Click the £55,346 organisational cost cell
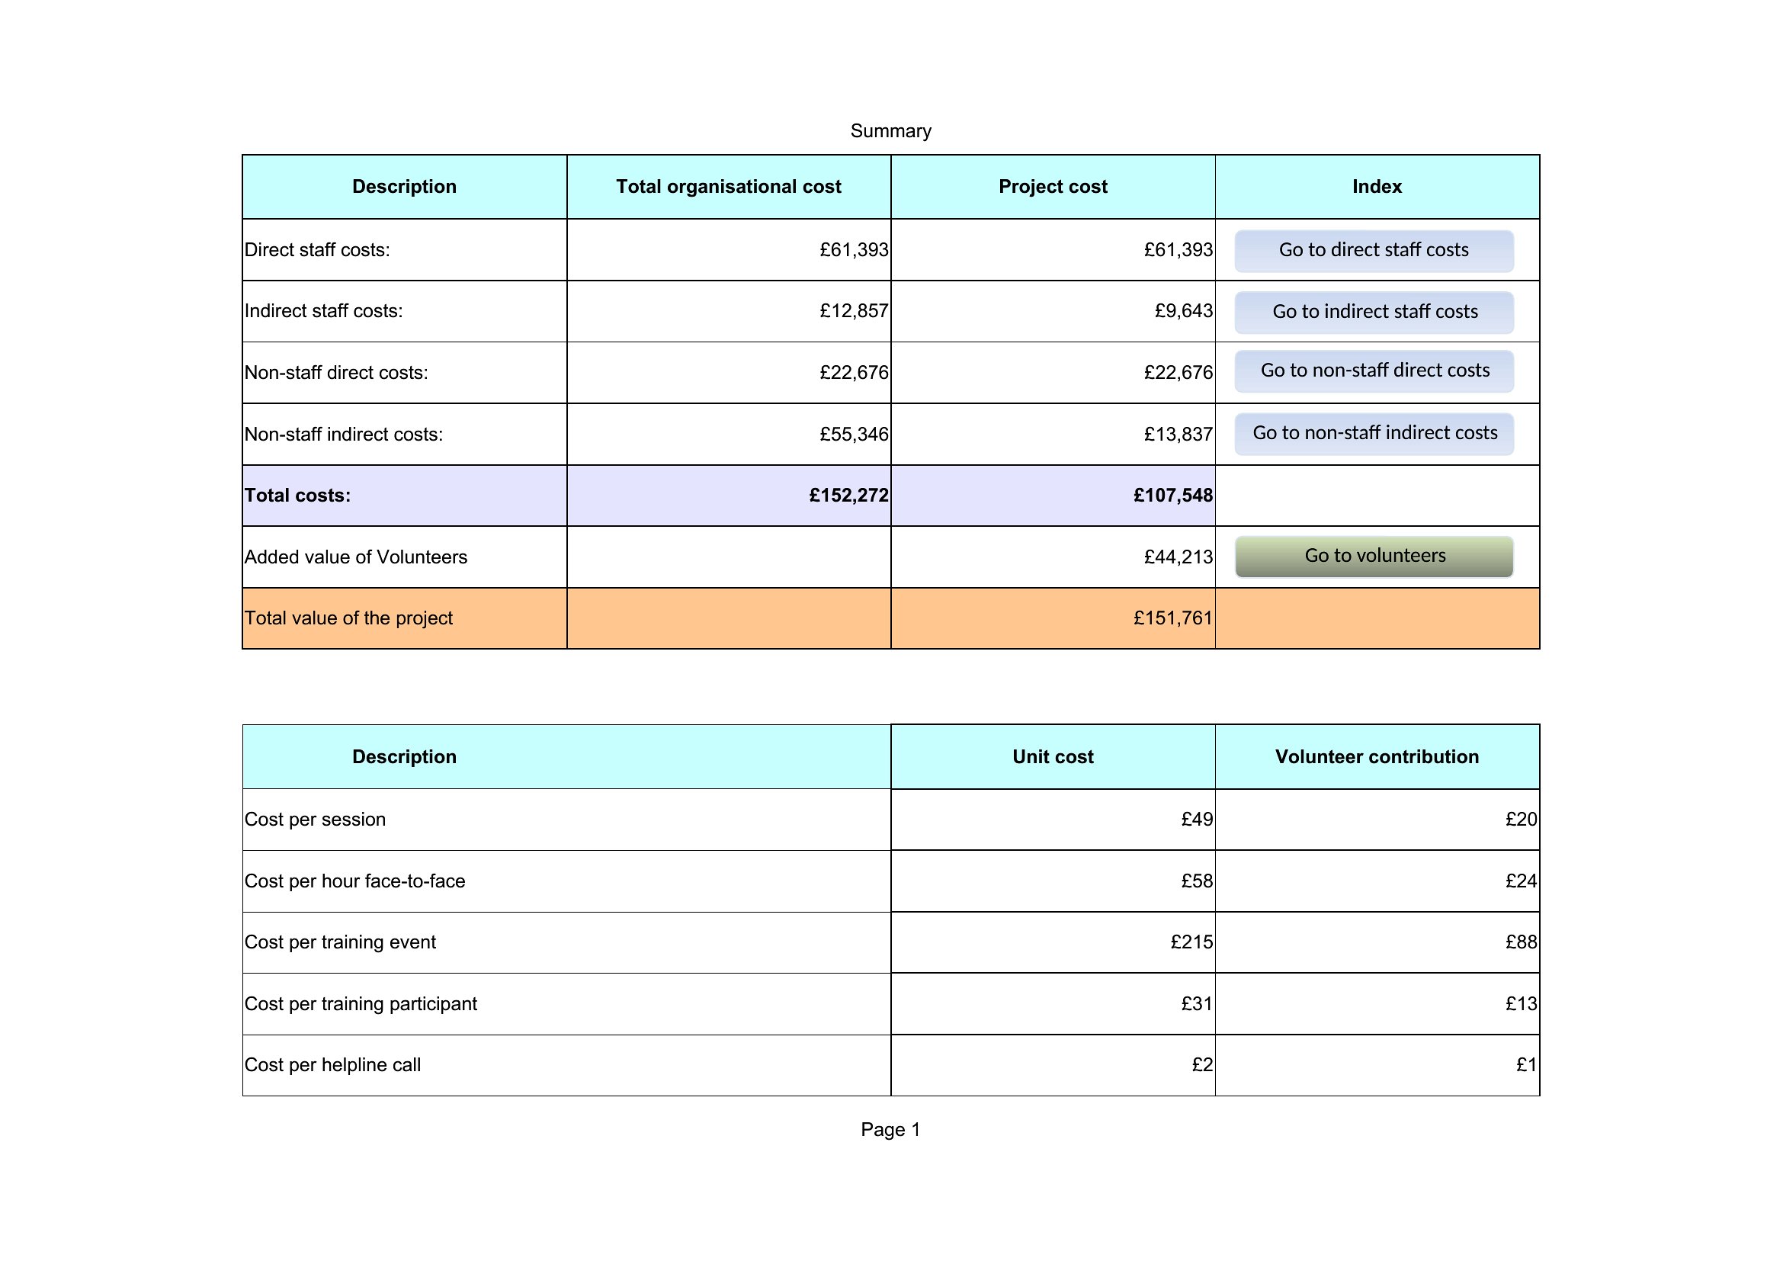Viewport: 1783px width, 1261px height. (729, 434)
